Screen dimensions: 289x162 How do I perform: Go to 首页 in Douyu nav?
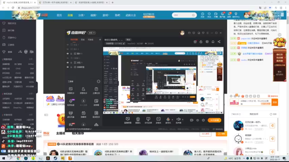59,15
